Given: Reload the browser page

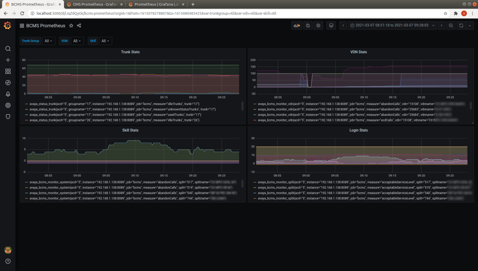Looking at the screenshot, I should pyautogui.click(x=23, y=13).
